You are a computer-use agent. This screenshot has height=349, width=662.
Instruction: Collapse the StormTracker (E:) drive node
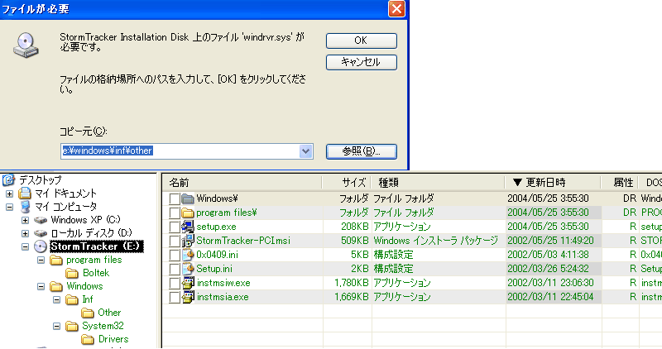[x=25, y=247]
